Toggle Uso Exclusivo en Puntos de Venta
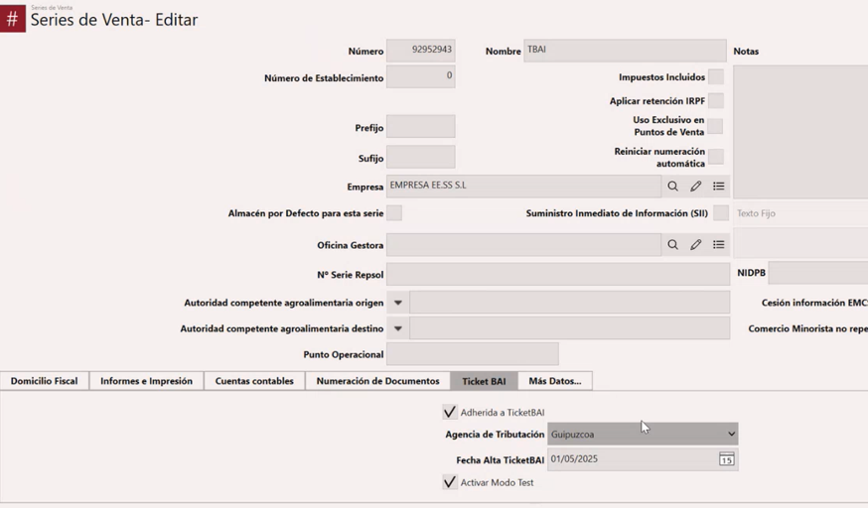 pyautogui.click(x=715, y=126)
